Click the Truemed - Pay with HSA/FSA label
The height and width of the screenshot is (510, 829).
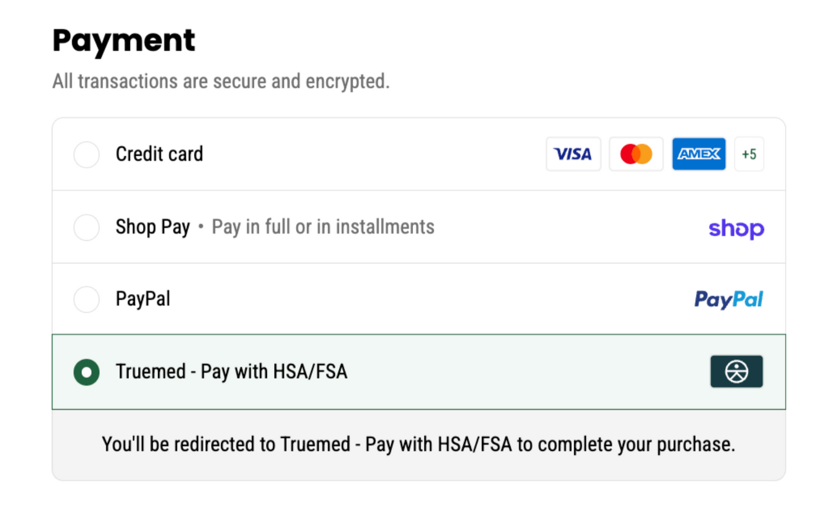(x=232, y=372)
